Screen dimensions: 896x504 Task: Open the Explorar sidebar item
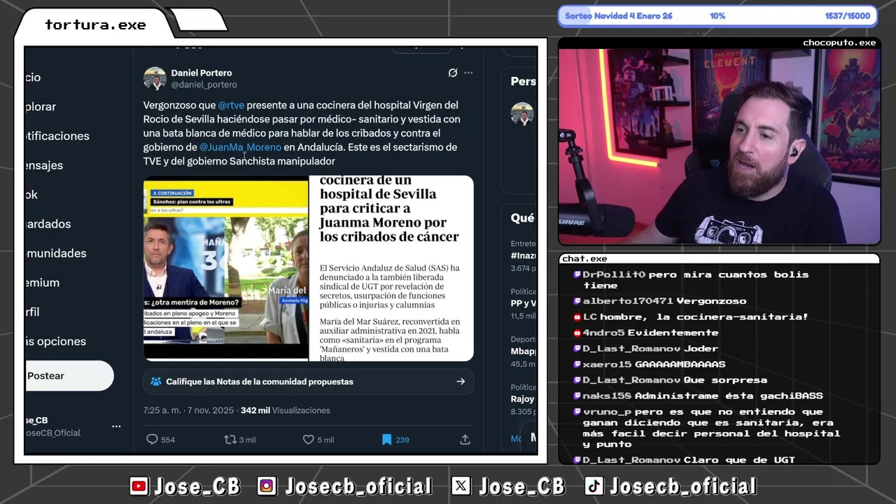tap(41, 106)
